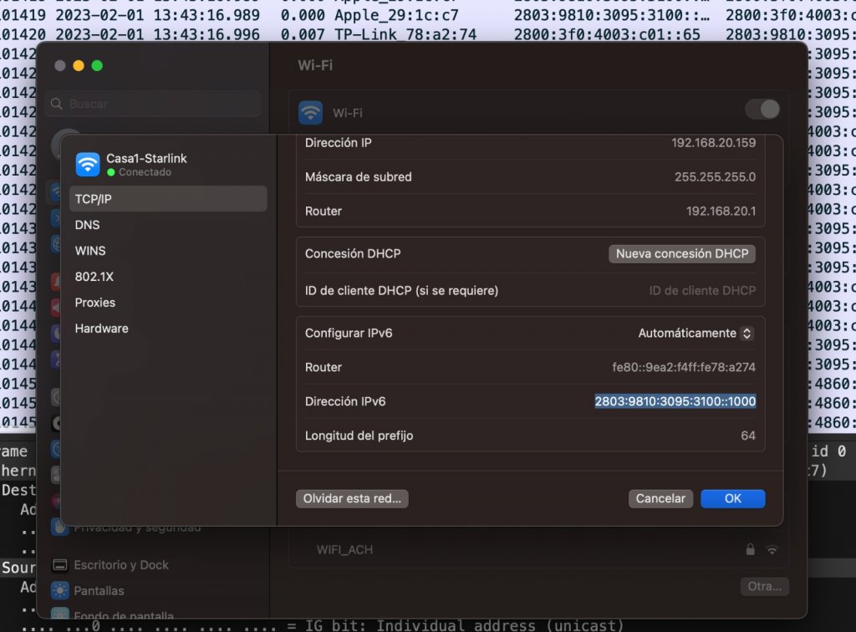The height and width of the screenshot is (632, 856).
Task: Go to the Proxies tab
Action: [x=95, y=303]
